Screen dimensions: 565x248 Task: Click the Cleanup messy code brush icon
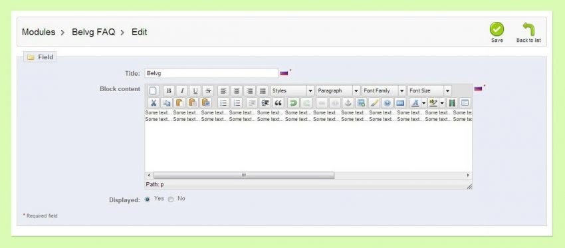[374, 103]
